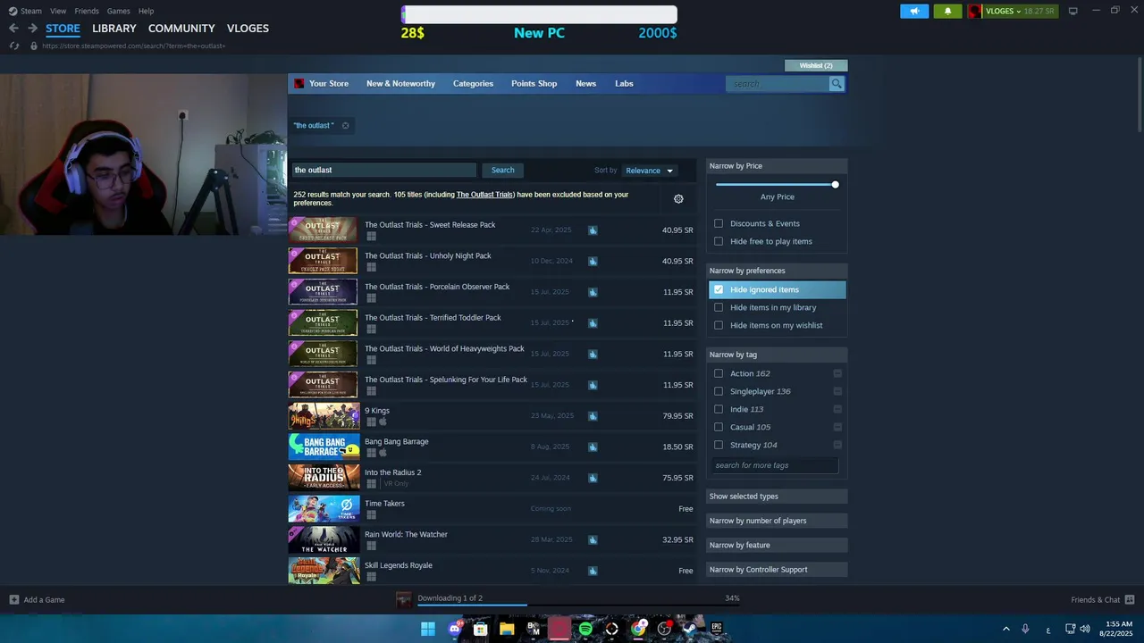Click the search magnifier in store nav

(x=837, y=84)
